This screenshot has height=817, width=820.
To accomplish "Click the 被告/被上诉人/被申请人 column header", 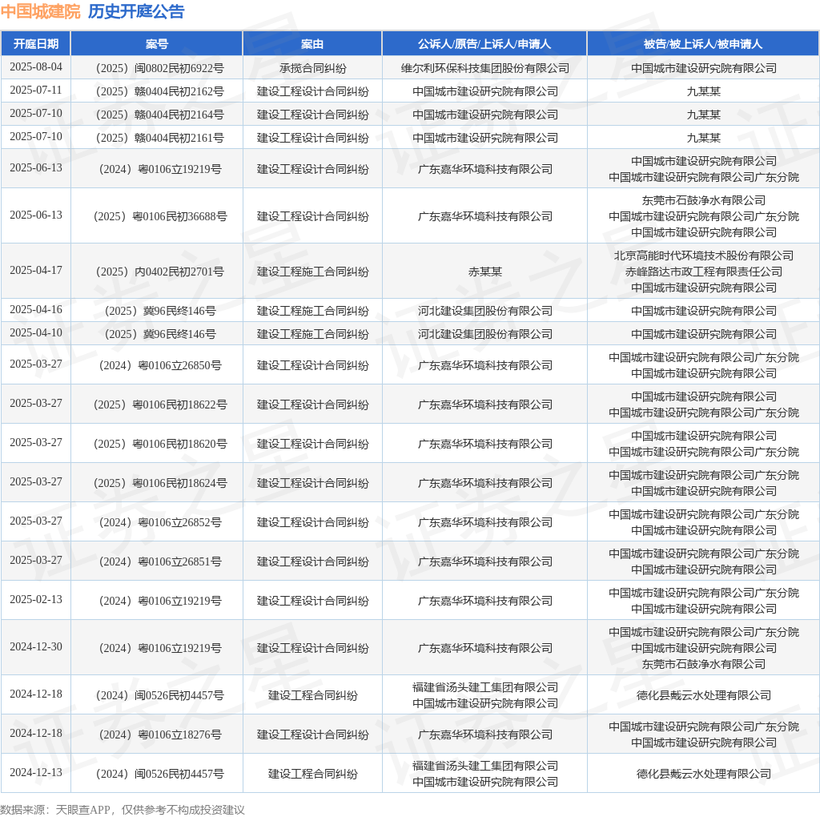I will [703, 44].
